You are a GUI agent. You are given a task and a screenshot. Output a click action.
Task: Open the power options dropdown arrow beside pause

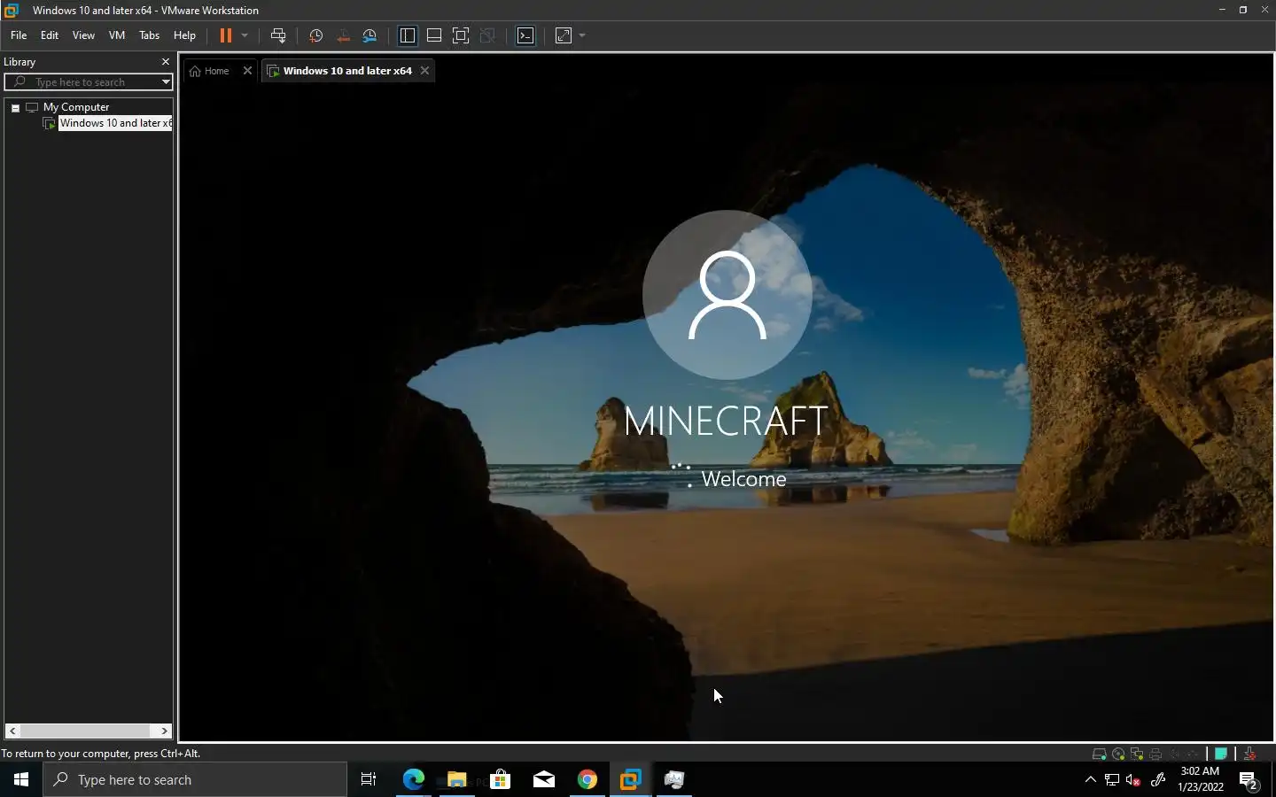point(245,35)
